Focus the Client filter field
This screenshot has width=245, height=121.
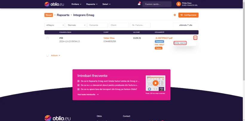119,25
